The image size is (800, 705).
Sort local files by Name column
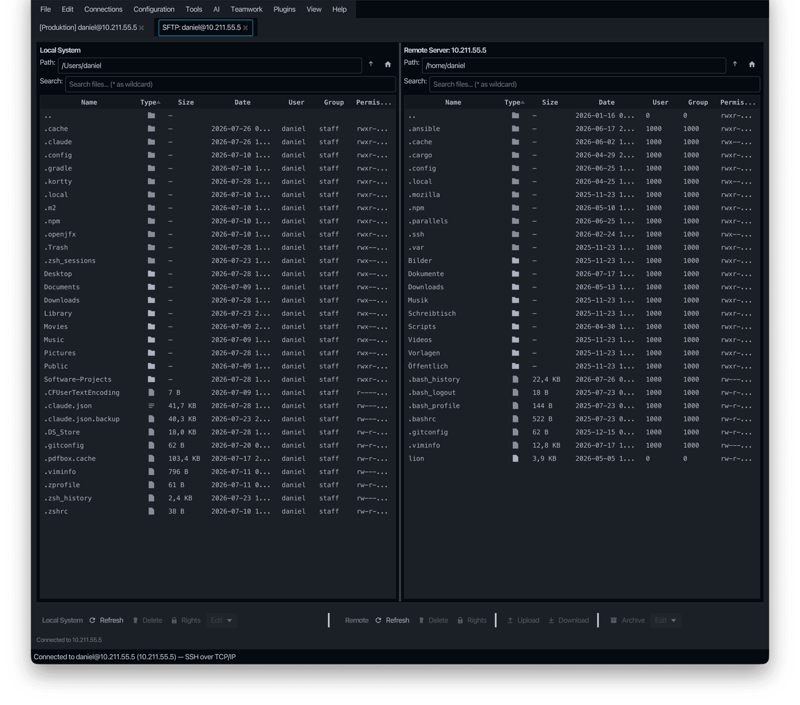tap(89, 102)
